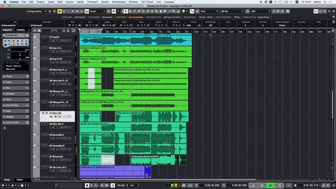Toggle cycle loop button in transport

253,185
